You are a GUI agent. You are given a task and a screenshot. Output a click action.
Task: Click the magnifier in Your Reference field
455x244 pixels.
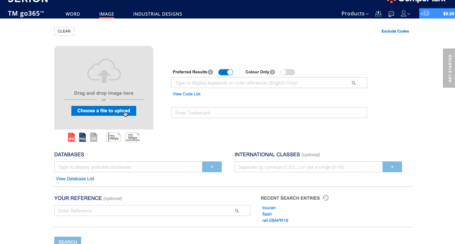coord(237,211)
